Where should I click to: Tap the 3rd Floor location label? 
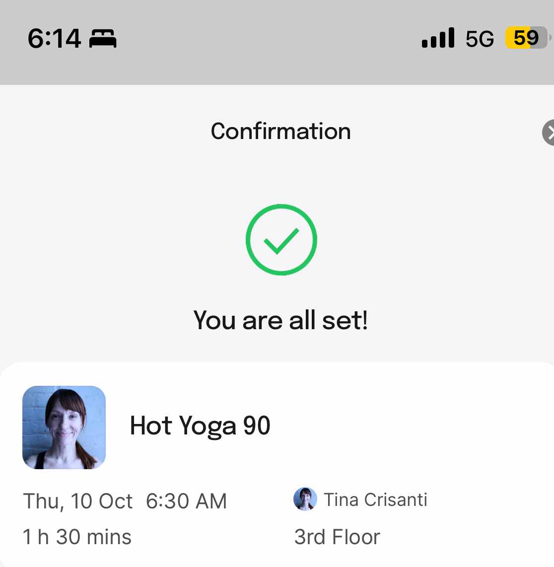[337, 537]
